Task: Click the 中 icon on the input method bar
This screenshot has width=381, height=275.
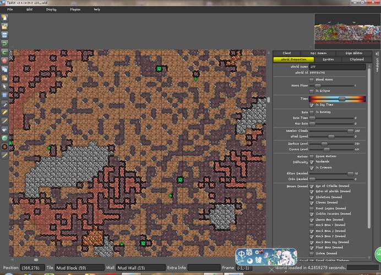Action: pos(242,254)
